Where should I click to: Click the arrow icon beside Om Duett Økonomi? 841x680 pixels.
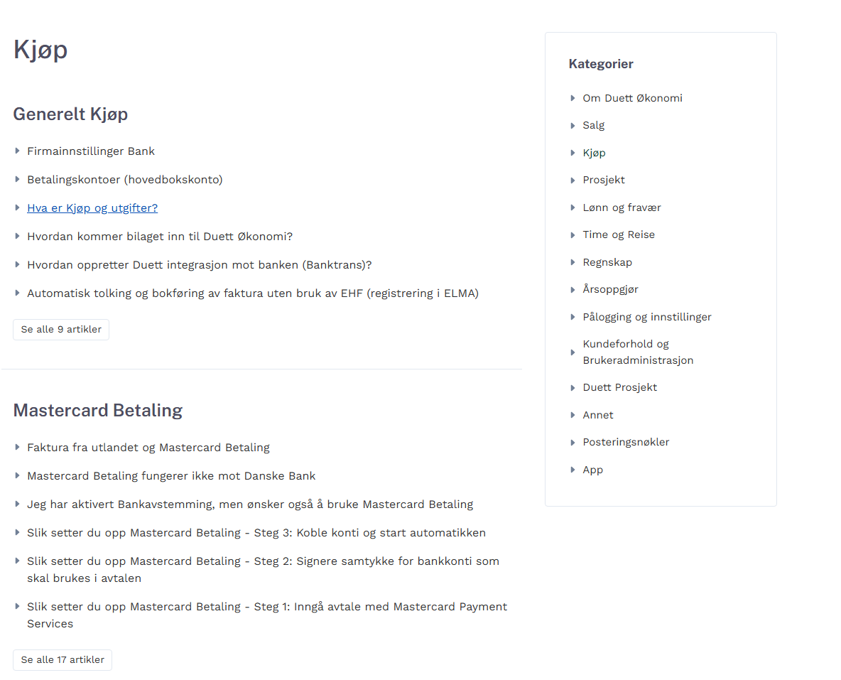click(573, 98)
